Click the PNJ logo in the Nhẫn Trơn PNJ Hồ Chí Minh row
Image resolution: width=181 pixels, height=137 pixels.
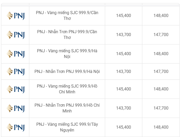tap(15, 109)
